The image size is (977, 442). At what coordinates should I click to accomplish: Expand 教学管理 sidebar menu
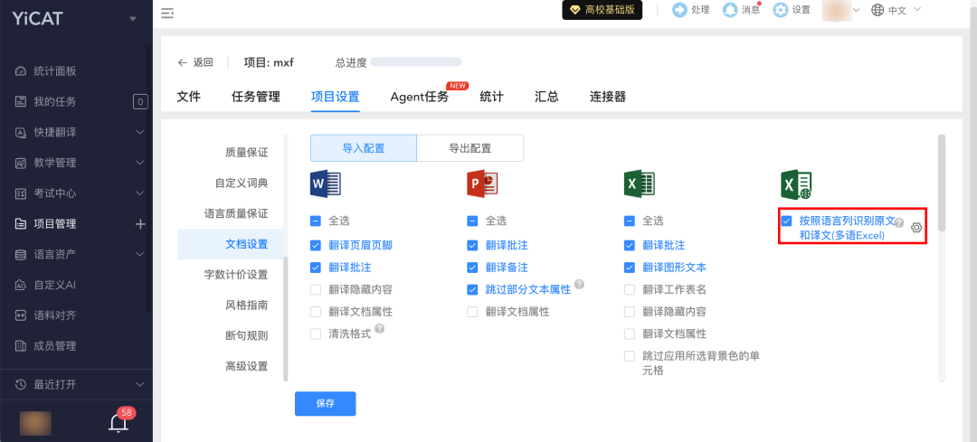[x=139, y=163]
